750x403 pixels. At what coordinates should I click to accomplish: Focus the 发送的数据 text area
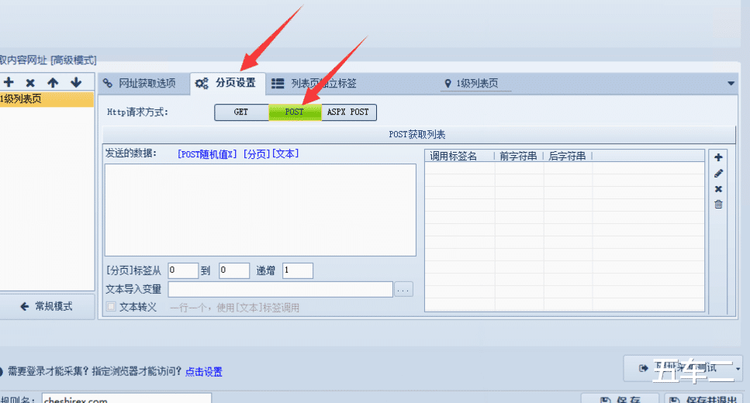click(260, 210)
